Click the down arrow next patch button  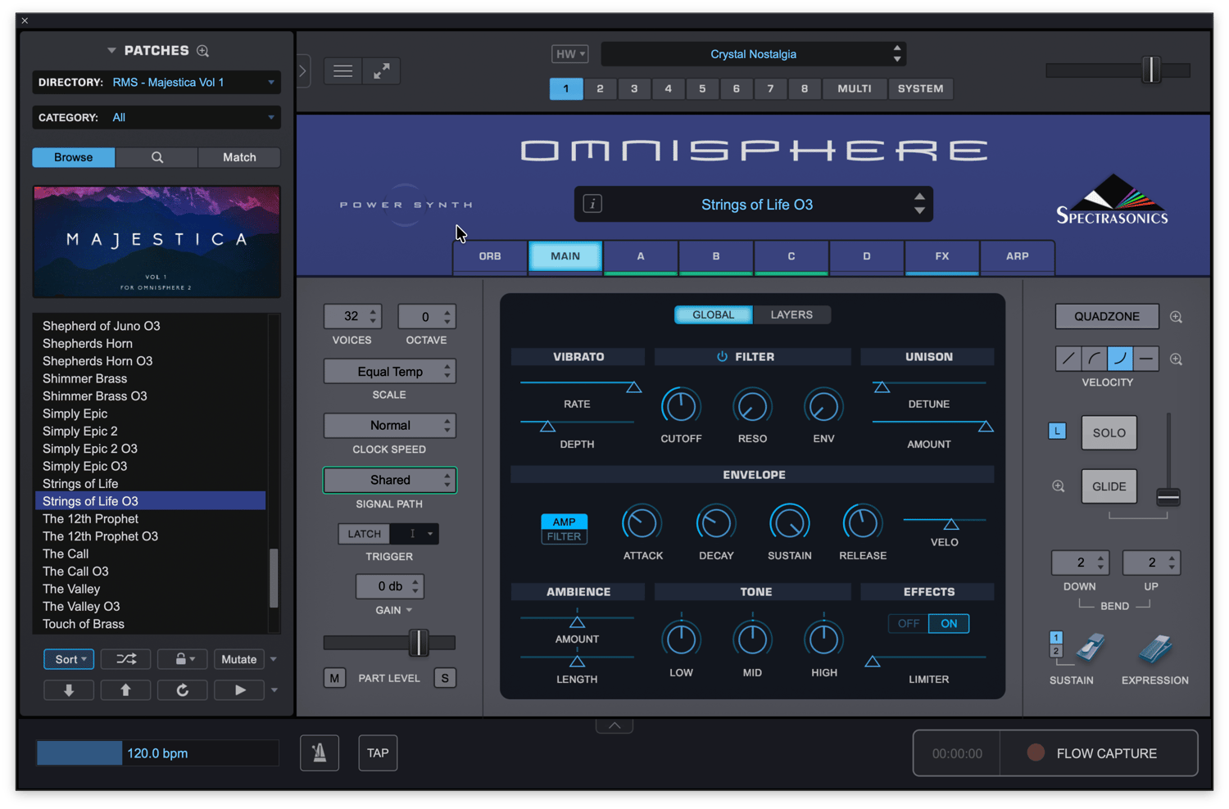(x=69, y=690)
